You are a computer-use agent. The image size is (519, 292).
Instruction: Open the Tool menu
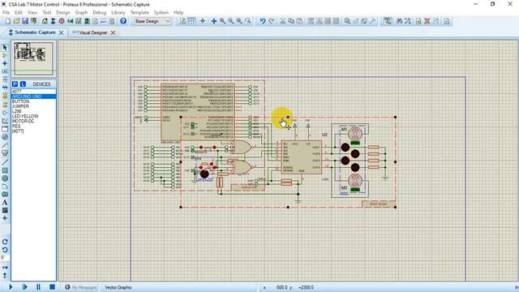(x=47, y=13)
